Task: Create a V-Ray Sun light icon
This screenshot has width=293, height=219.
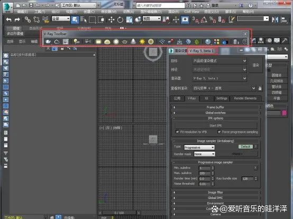Action: [142, 41]
